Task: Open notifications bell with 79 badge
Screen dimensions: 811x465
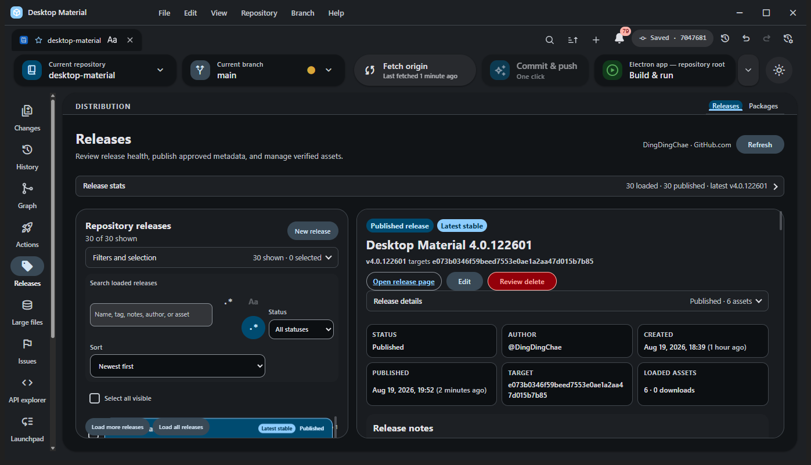Action: [x=619, y=38]
